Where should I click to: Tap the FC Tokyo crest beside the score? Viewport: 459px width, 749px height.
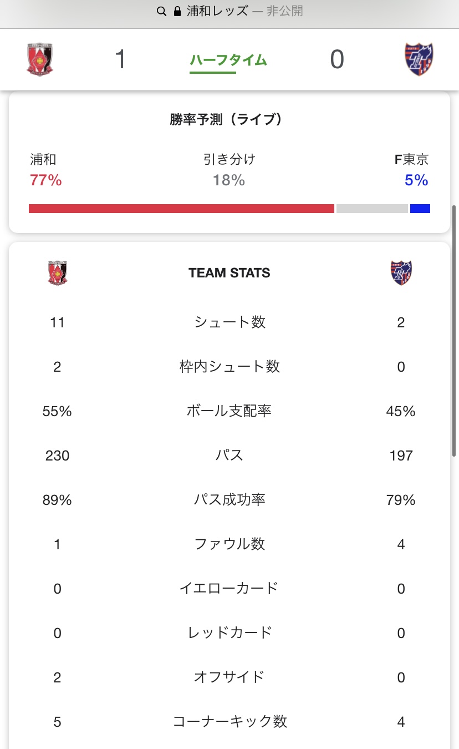[419, 59]
